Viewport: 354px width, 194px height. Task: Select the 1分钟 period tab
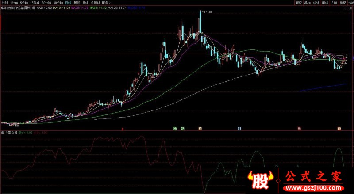point(14,3)
